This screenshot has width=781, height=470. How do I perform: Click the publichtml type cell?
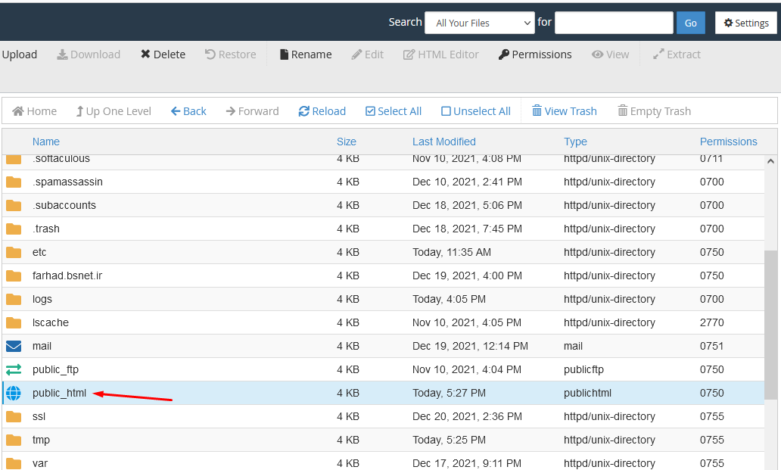tap(587, 393)
